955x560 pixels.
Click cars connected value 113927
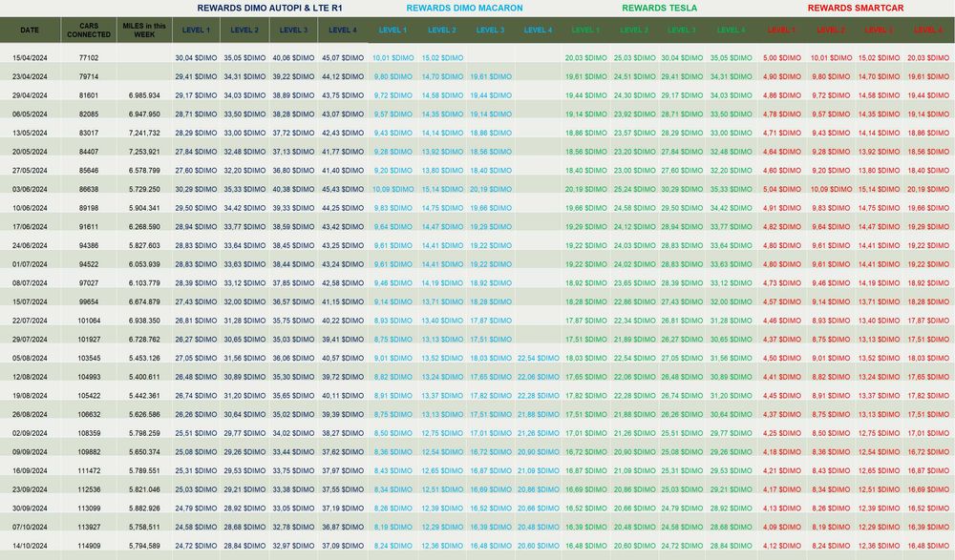pyautogui.click(x=89, y=528)
